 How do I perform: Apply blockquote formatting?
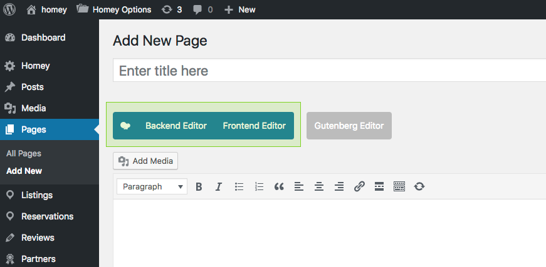[x=279, y=187]
